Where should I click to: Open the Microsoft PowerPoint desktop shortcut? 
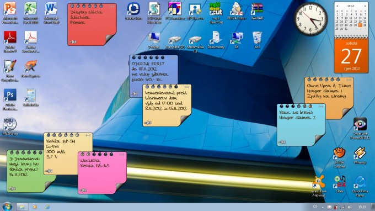click(x=10, y=13)
